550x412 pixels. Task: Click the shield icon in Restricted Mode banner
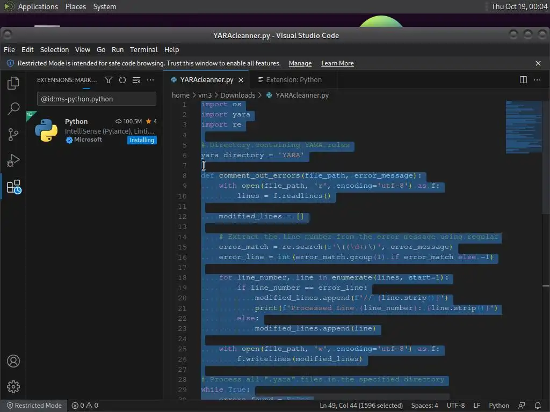click(11, 63)
